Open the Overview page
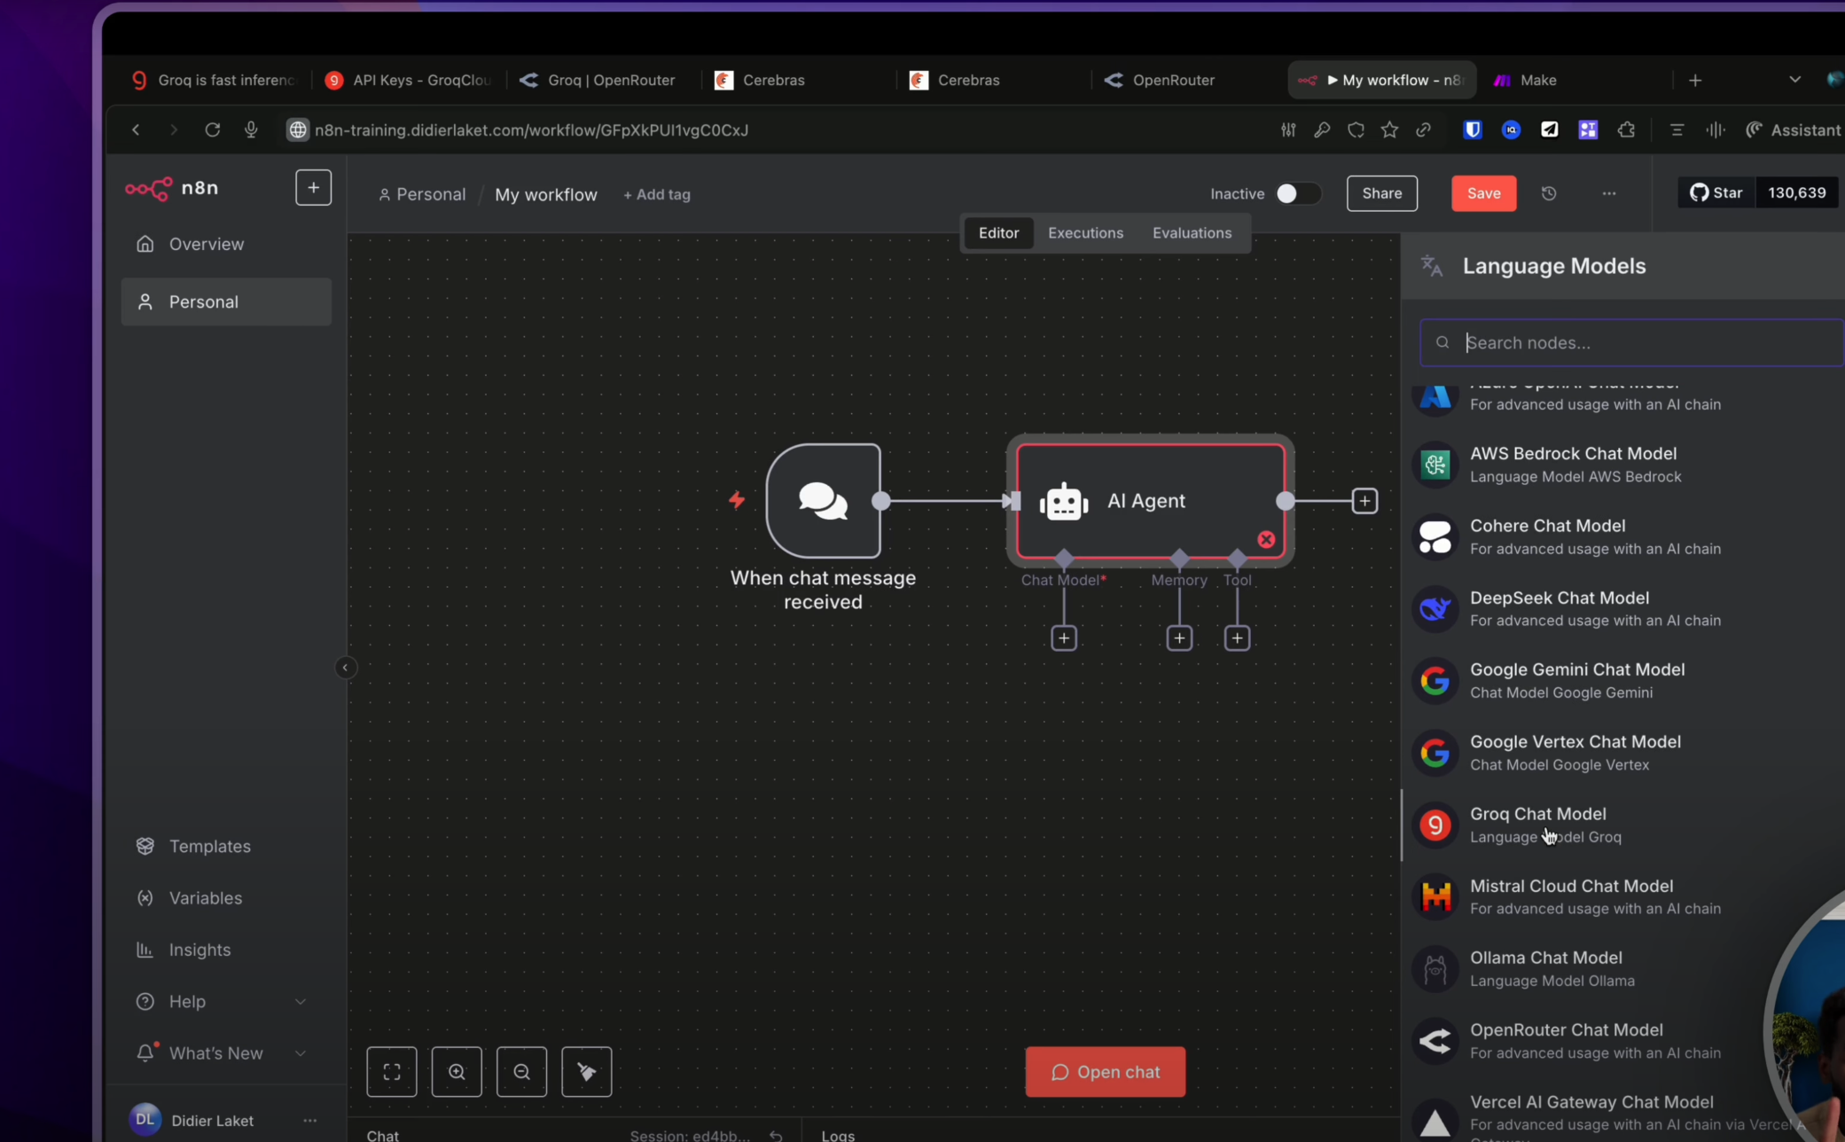Image resolution: width=1845 pixels, height=1142 pixels. click(x=226, y=244)
